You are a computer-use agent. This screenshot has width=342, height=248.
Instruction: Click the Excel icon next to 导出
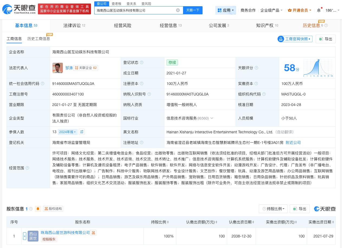295,209
